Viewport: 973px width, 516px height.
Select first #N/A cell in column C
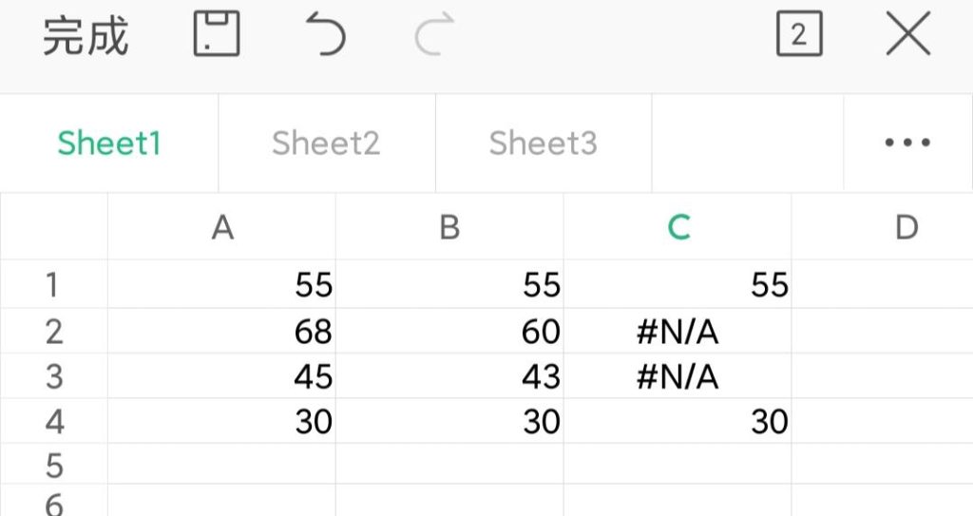[678, 332]
